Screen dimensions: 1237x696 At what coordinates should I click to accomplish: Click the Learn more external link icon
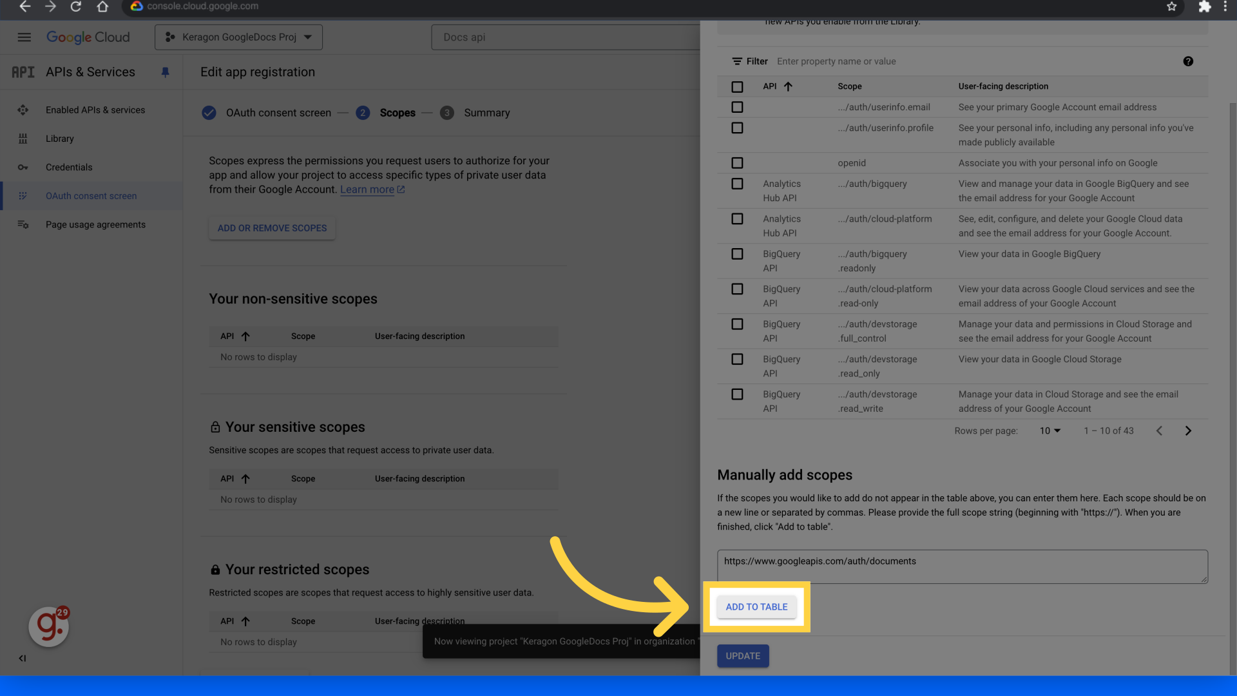(x=401, y=189)
